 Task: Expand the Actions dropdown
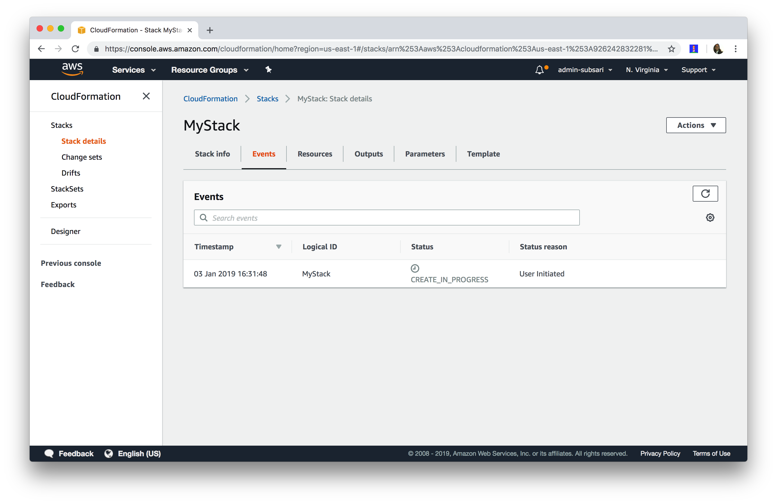click(696, 125)
